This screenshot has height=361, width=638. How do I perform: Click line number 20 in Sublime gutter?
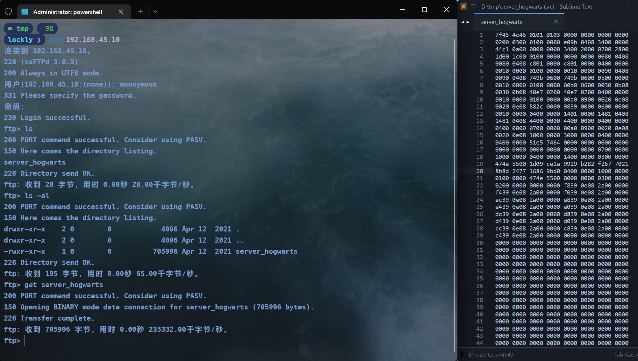coord(480,171)
